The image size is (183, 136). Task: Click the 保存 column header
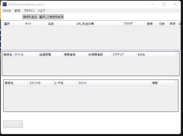[173, 24]
